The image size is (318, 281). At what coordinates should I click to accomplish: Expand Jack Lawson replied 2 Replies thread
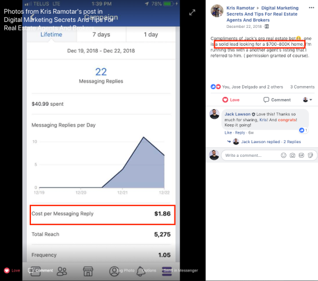(271, 142)
